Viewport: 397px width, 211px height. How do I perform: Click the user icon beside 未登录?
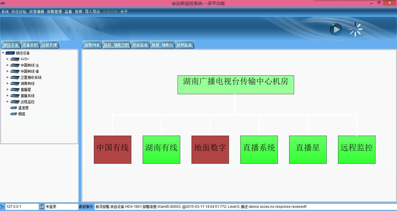coord(42,207)
